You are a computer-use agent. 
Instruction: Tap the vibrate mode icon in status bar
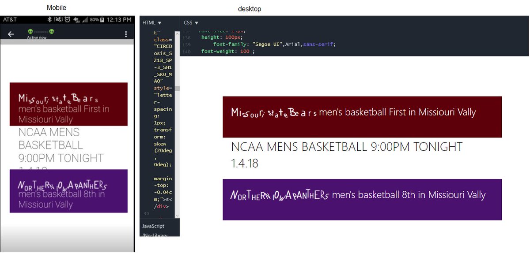58,20
